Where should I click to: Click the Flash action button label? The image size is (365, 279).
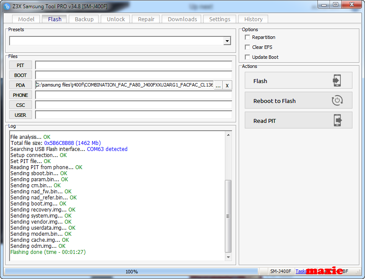[260, 81]
